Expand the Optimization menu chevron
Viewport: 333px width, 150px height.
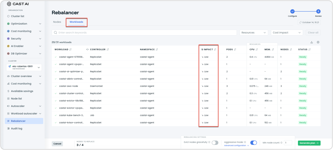tap(40, 23)
